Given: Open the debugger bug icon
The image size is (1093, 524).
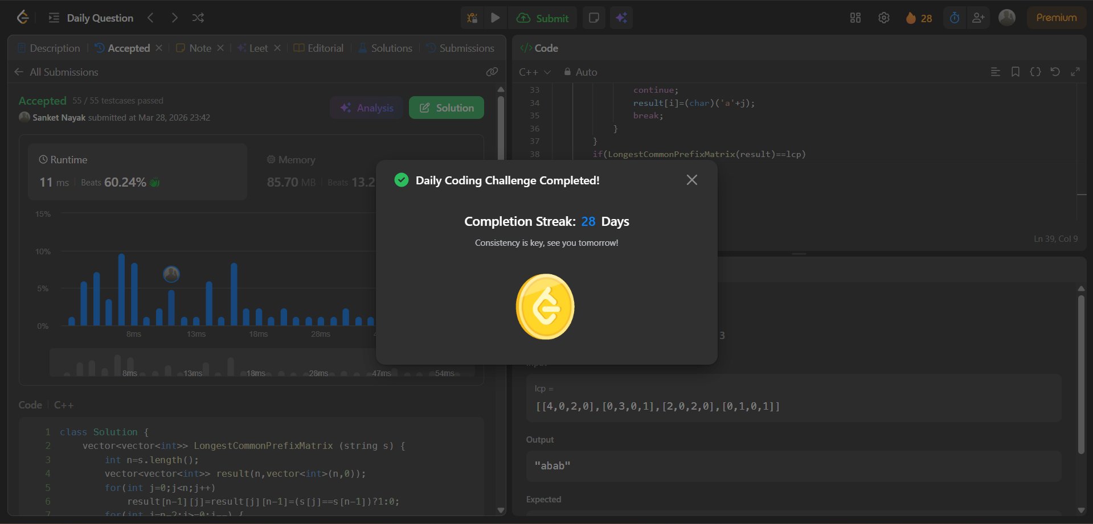Looking at the screenshot, I should [x=472, y=18].
